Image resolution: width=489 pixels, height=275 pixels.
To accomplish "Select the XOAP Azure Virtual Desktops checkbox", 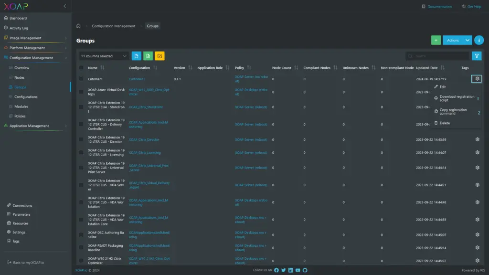I will (81, 92).
